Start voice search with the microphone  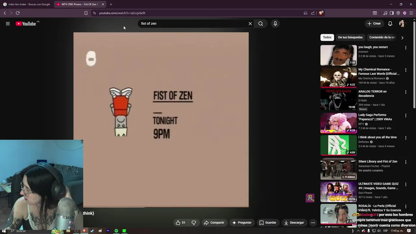(275, 23)
